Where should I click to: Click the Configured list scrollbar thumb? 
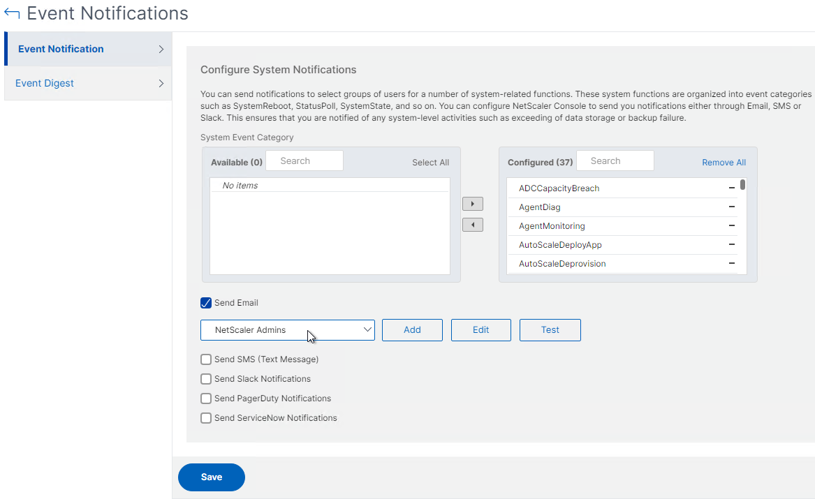coord(743,184)
